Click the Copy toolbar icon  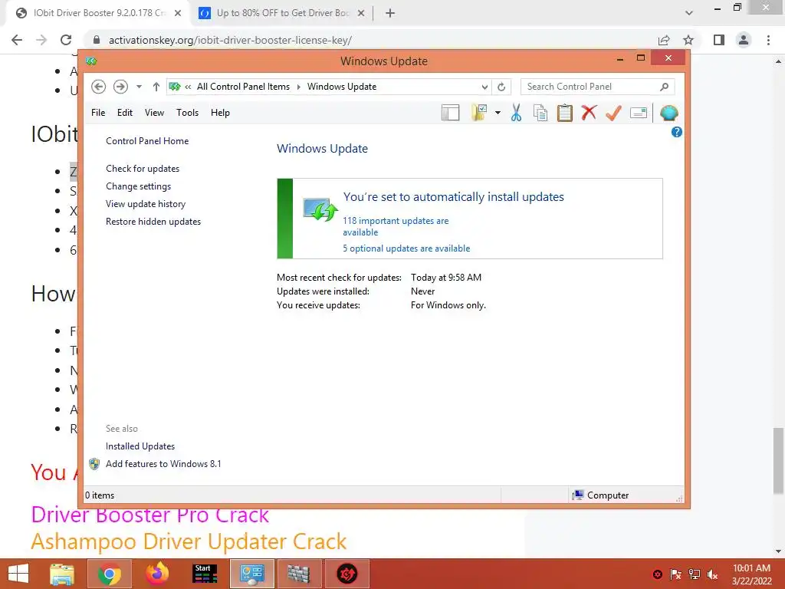click(x=540, y=113)
